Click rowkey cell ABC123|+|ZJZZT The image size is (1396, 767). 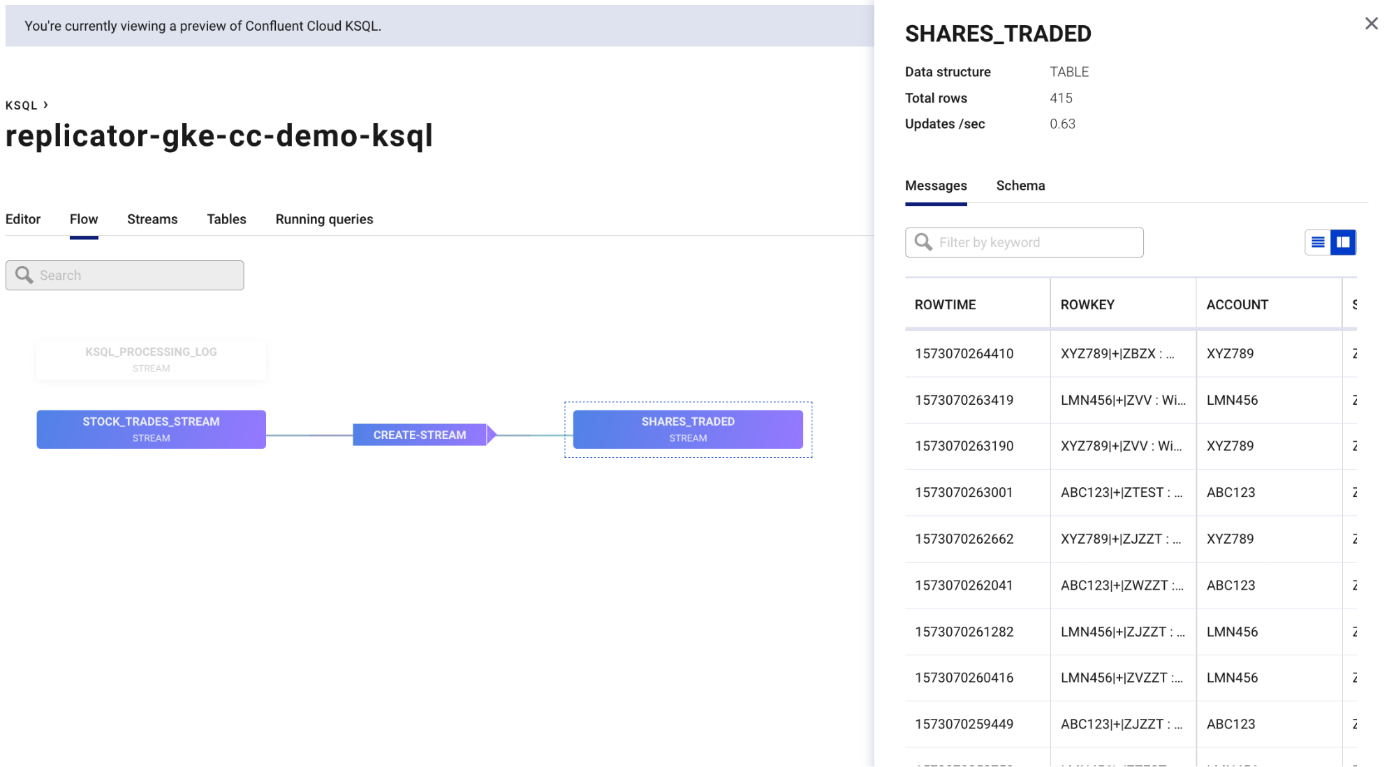[x=1122, y=724]
